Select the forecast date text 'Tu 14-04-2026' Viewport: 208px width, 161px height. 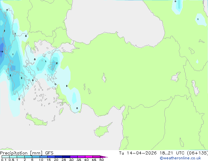[x=138, y=153]
